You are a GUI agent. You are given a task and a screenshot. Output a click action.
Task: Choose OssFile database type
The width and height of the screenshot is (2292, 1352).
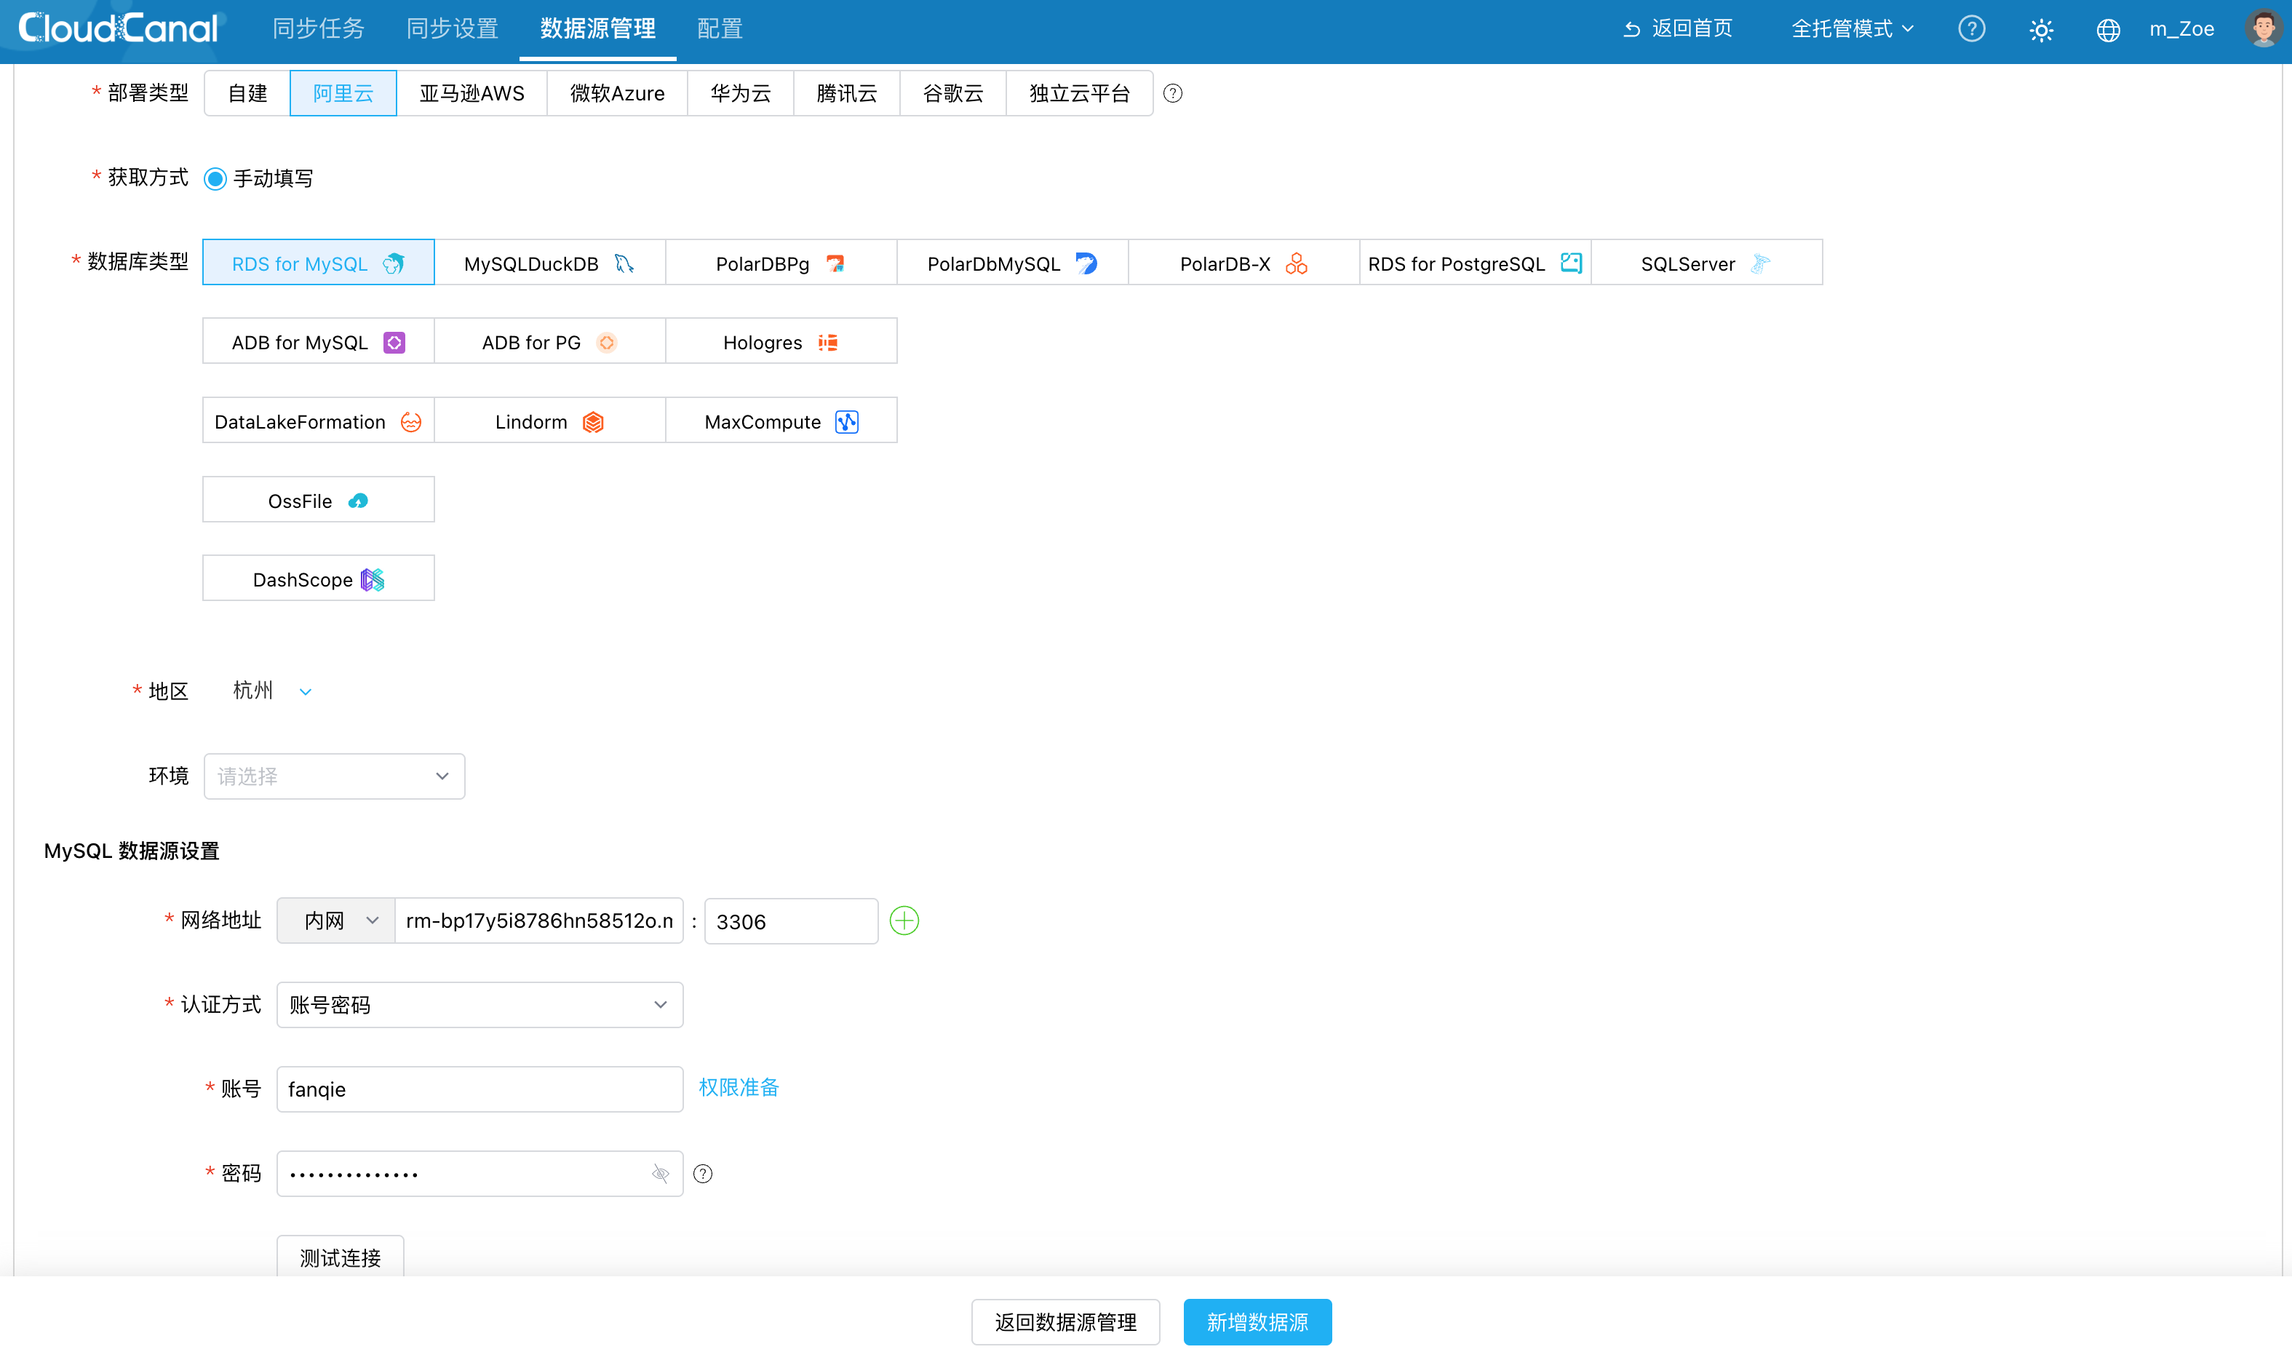click(x=318, y=500)
